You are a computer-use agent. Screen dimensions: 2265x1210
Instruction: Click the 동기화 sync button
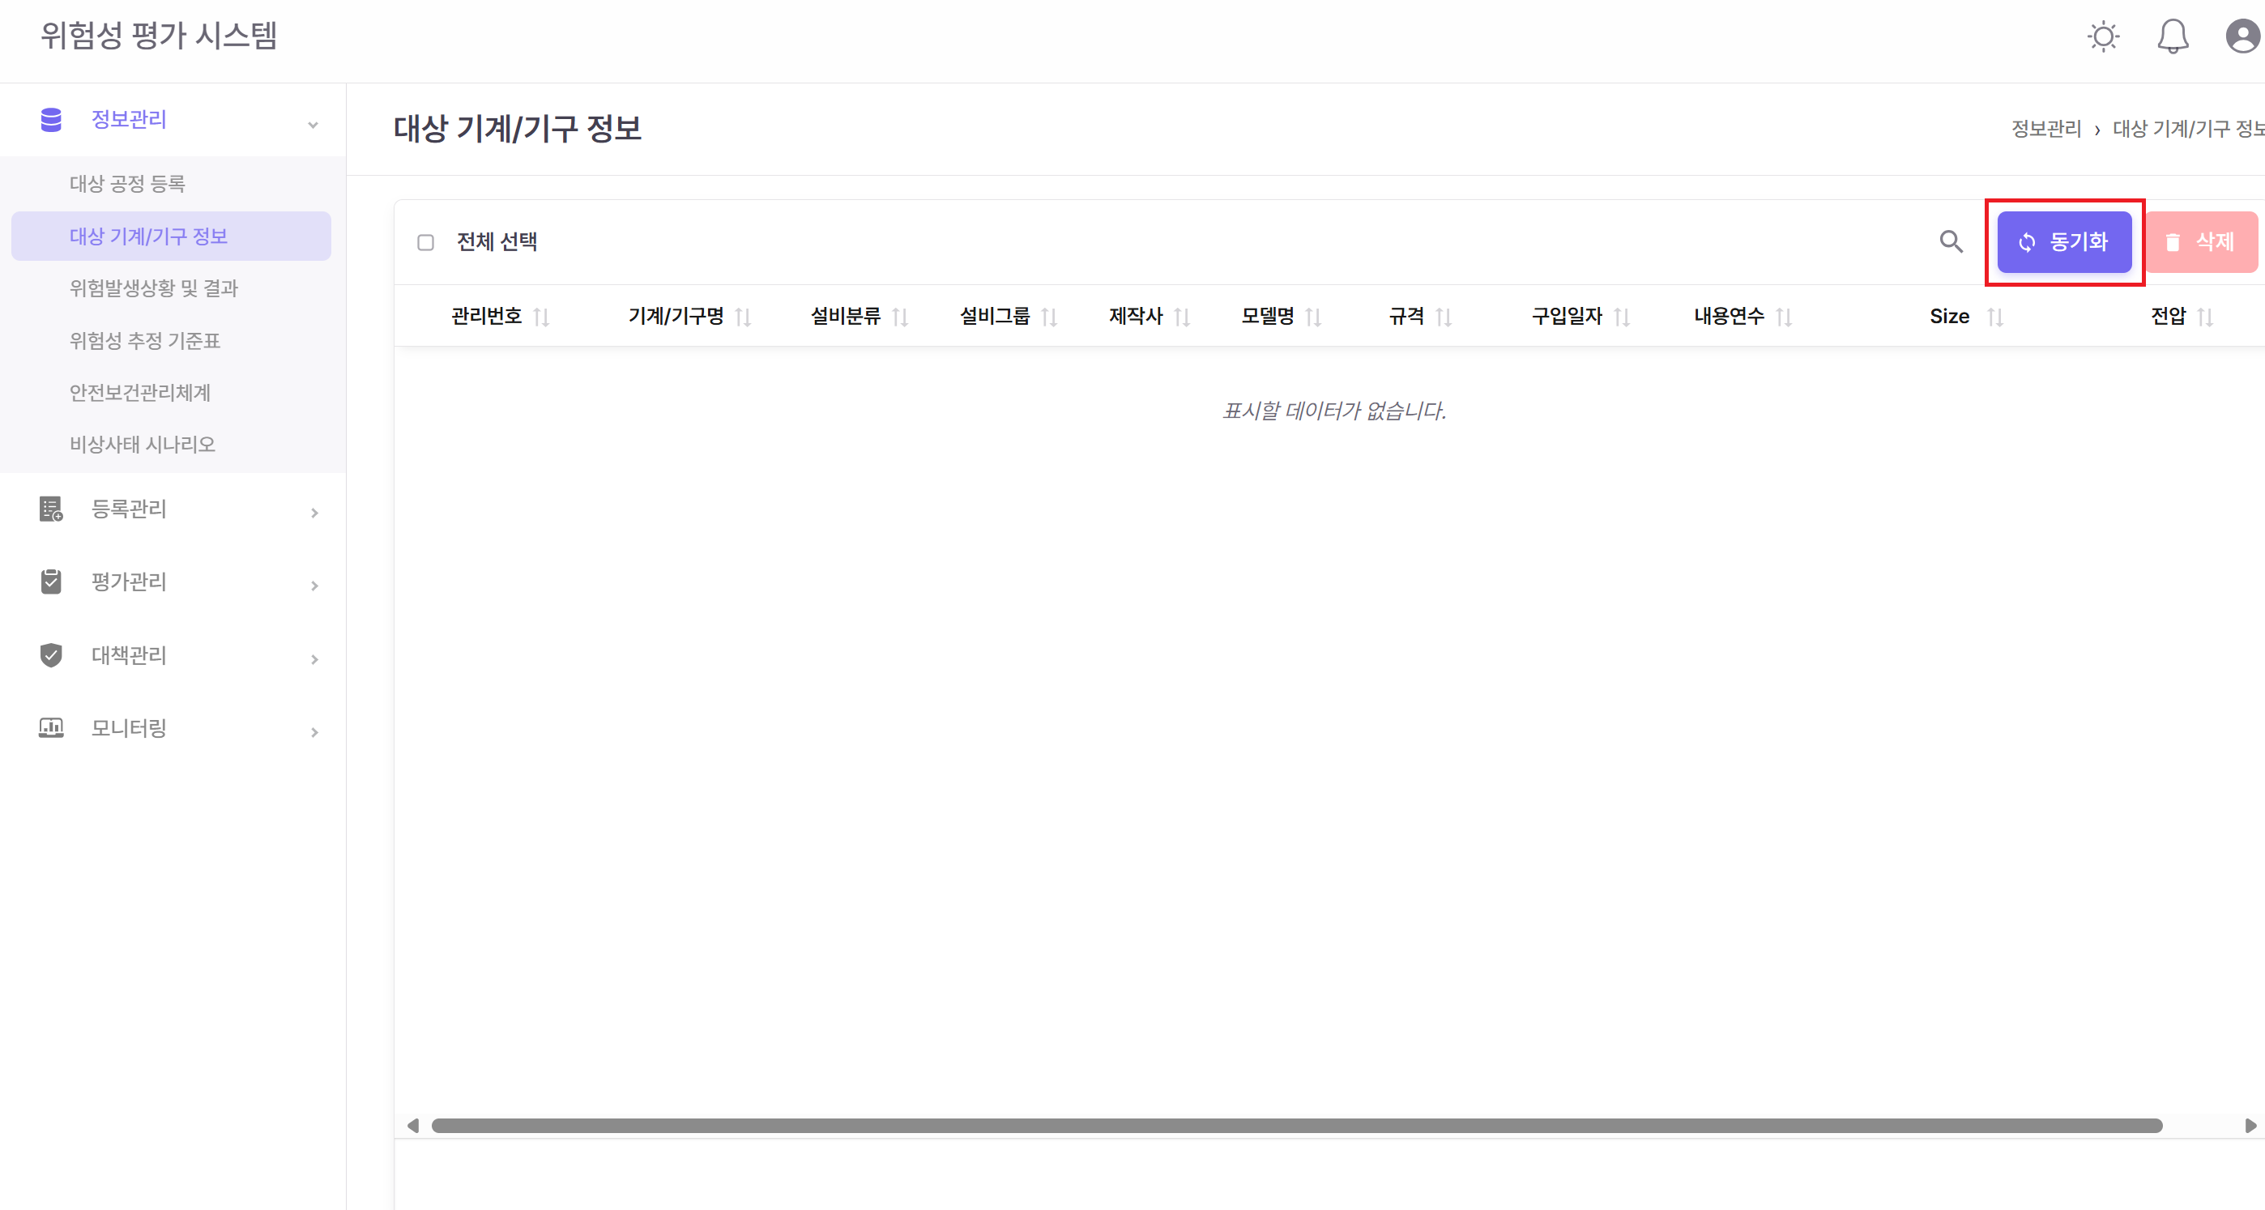tap(2066, 242)
